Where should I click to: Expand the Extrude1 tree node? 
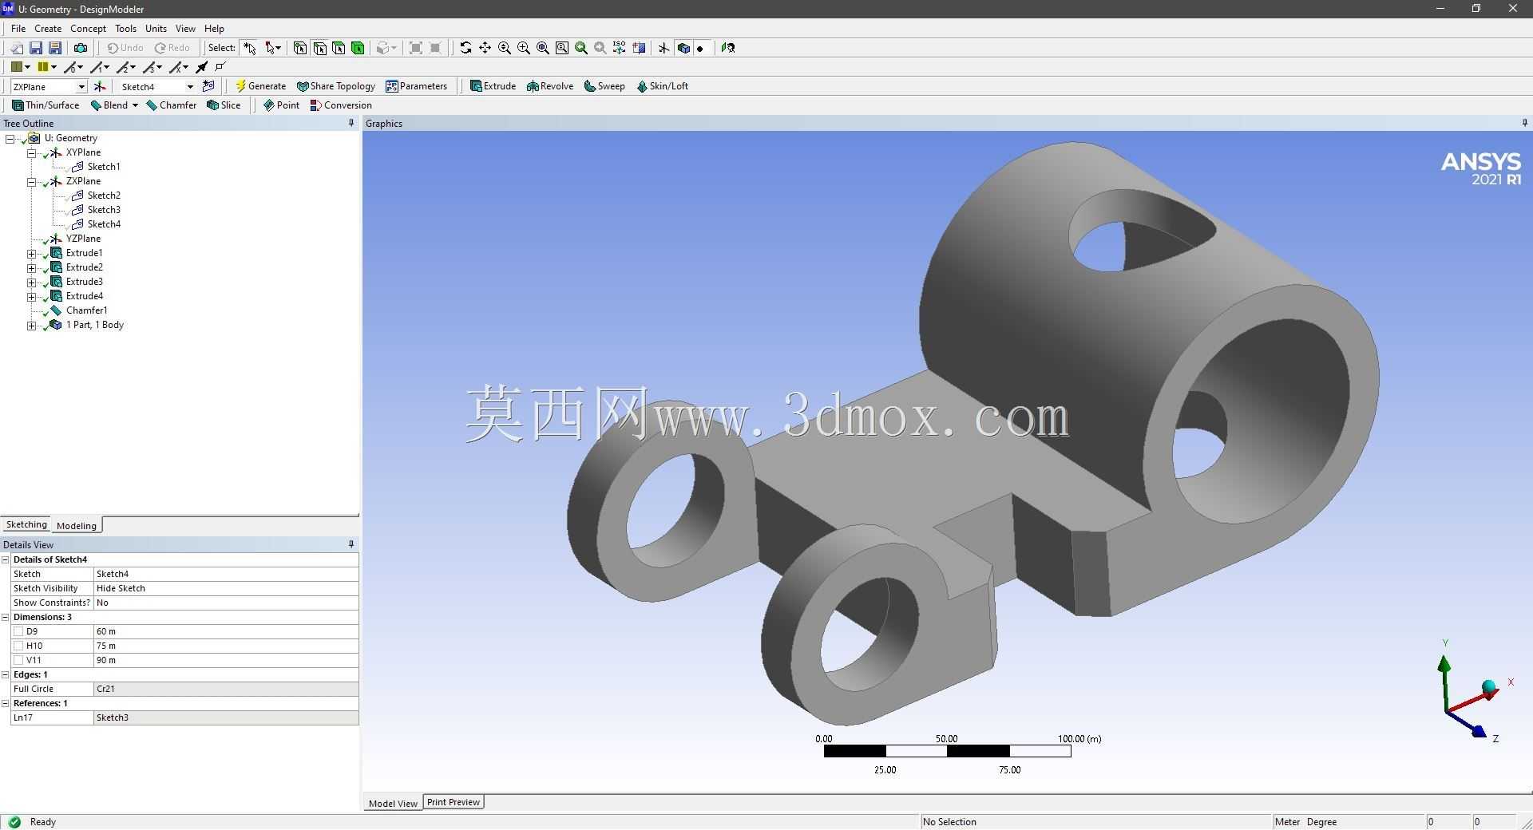coord(32,253)
